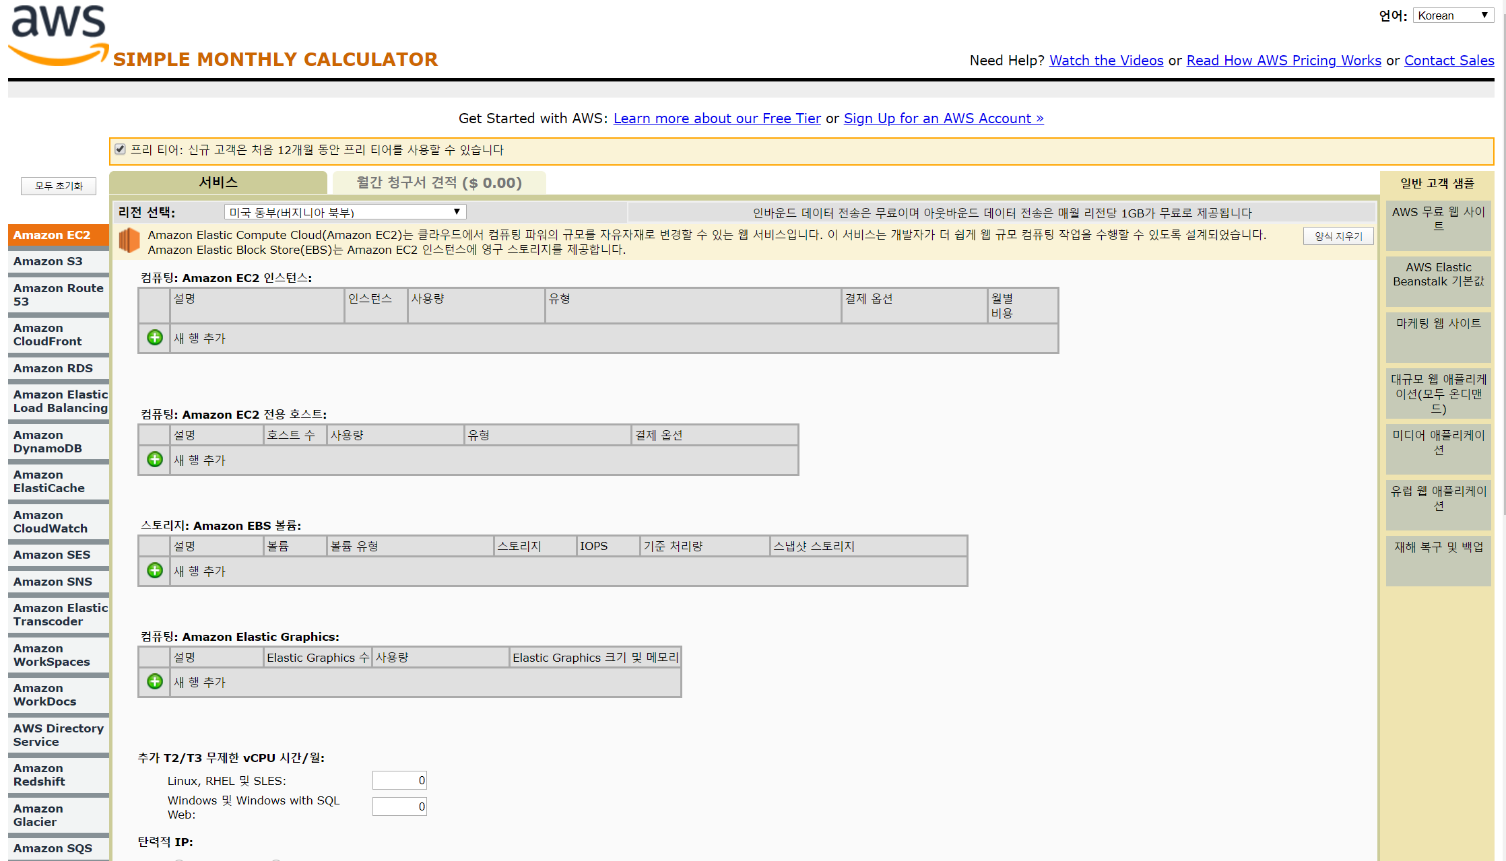Click plus icon in Amazon EBS volumes table

coord(155,570)
